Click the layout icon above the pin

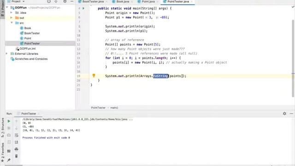coord(9,151)
